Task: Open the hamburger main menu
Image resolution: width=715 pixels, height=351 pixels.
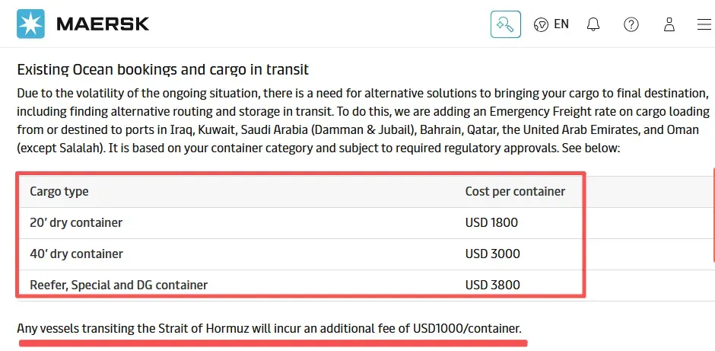Action: (705, 24)
